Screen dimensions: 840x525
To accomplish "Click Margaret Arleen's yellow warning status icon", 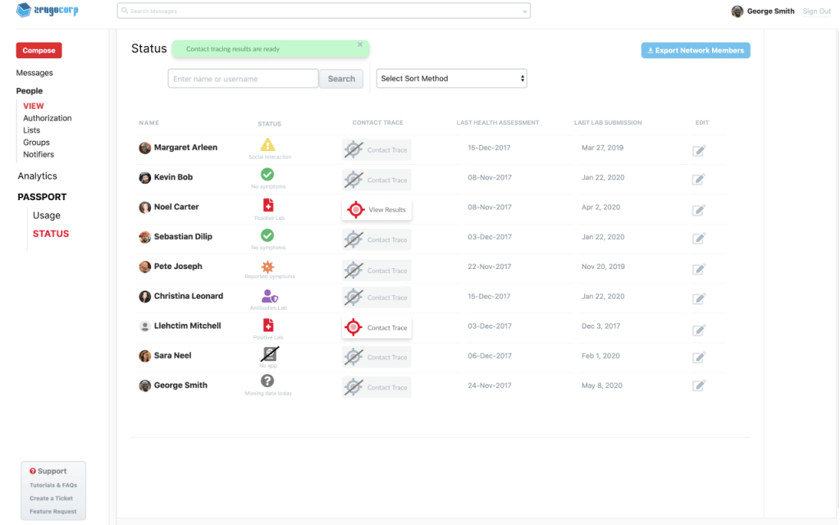I will click(267, 145).
